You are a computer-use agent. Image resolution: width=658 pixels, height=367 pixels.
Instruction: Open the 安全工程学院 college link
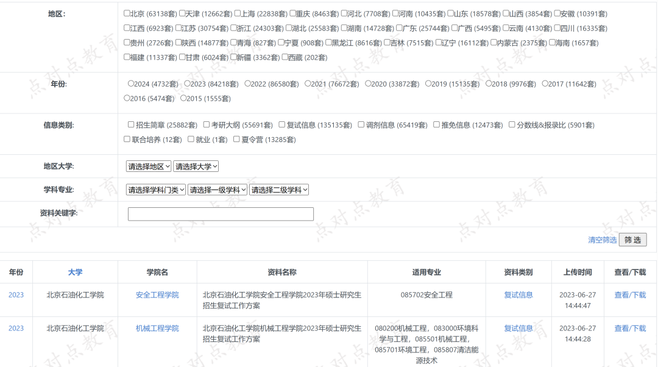157,295
